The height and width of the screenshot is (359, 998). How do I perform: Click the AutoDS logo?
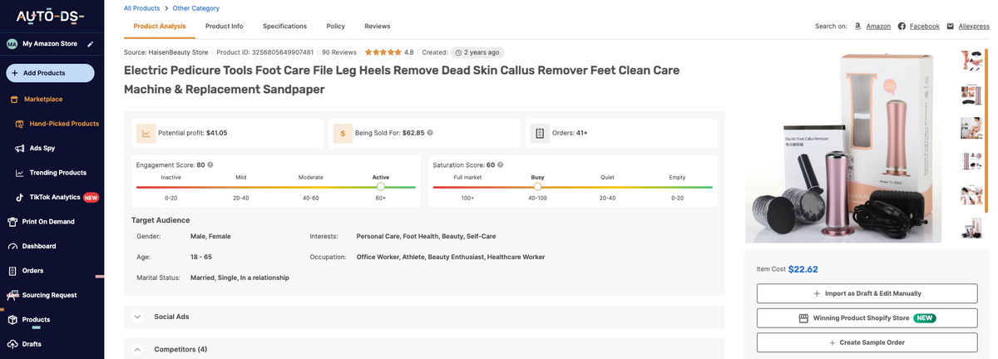[51, 15]
